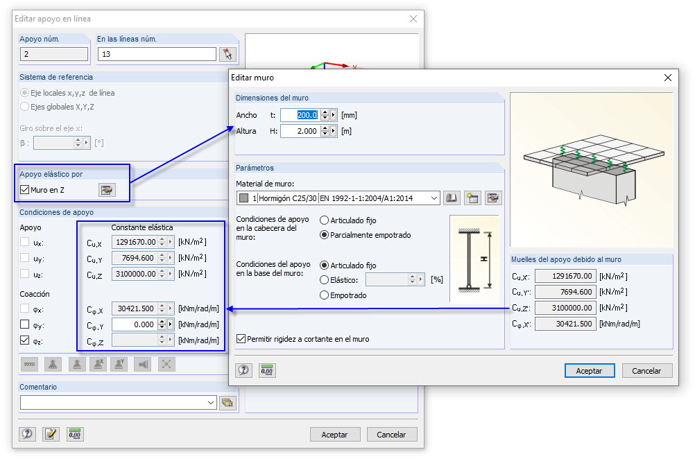Viewport: 695px width, 461px height.
Task: Uncheck the φZ restraint checkbox
Action: [x=25, y=340]
